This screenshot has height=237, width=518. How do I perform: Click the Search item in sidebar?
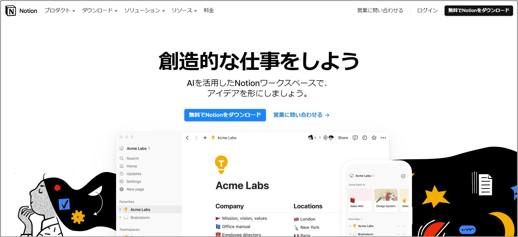132,158
